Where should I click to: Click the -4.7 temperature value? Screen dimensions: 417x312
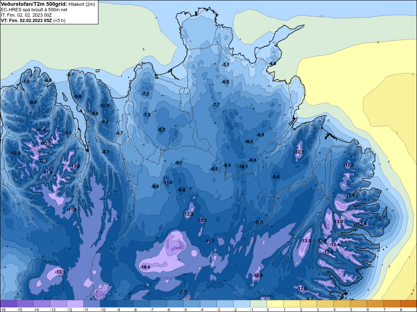point(119,133)
